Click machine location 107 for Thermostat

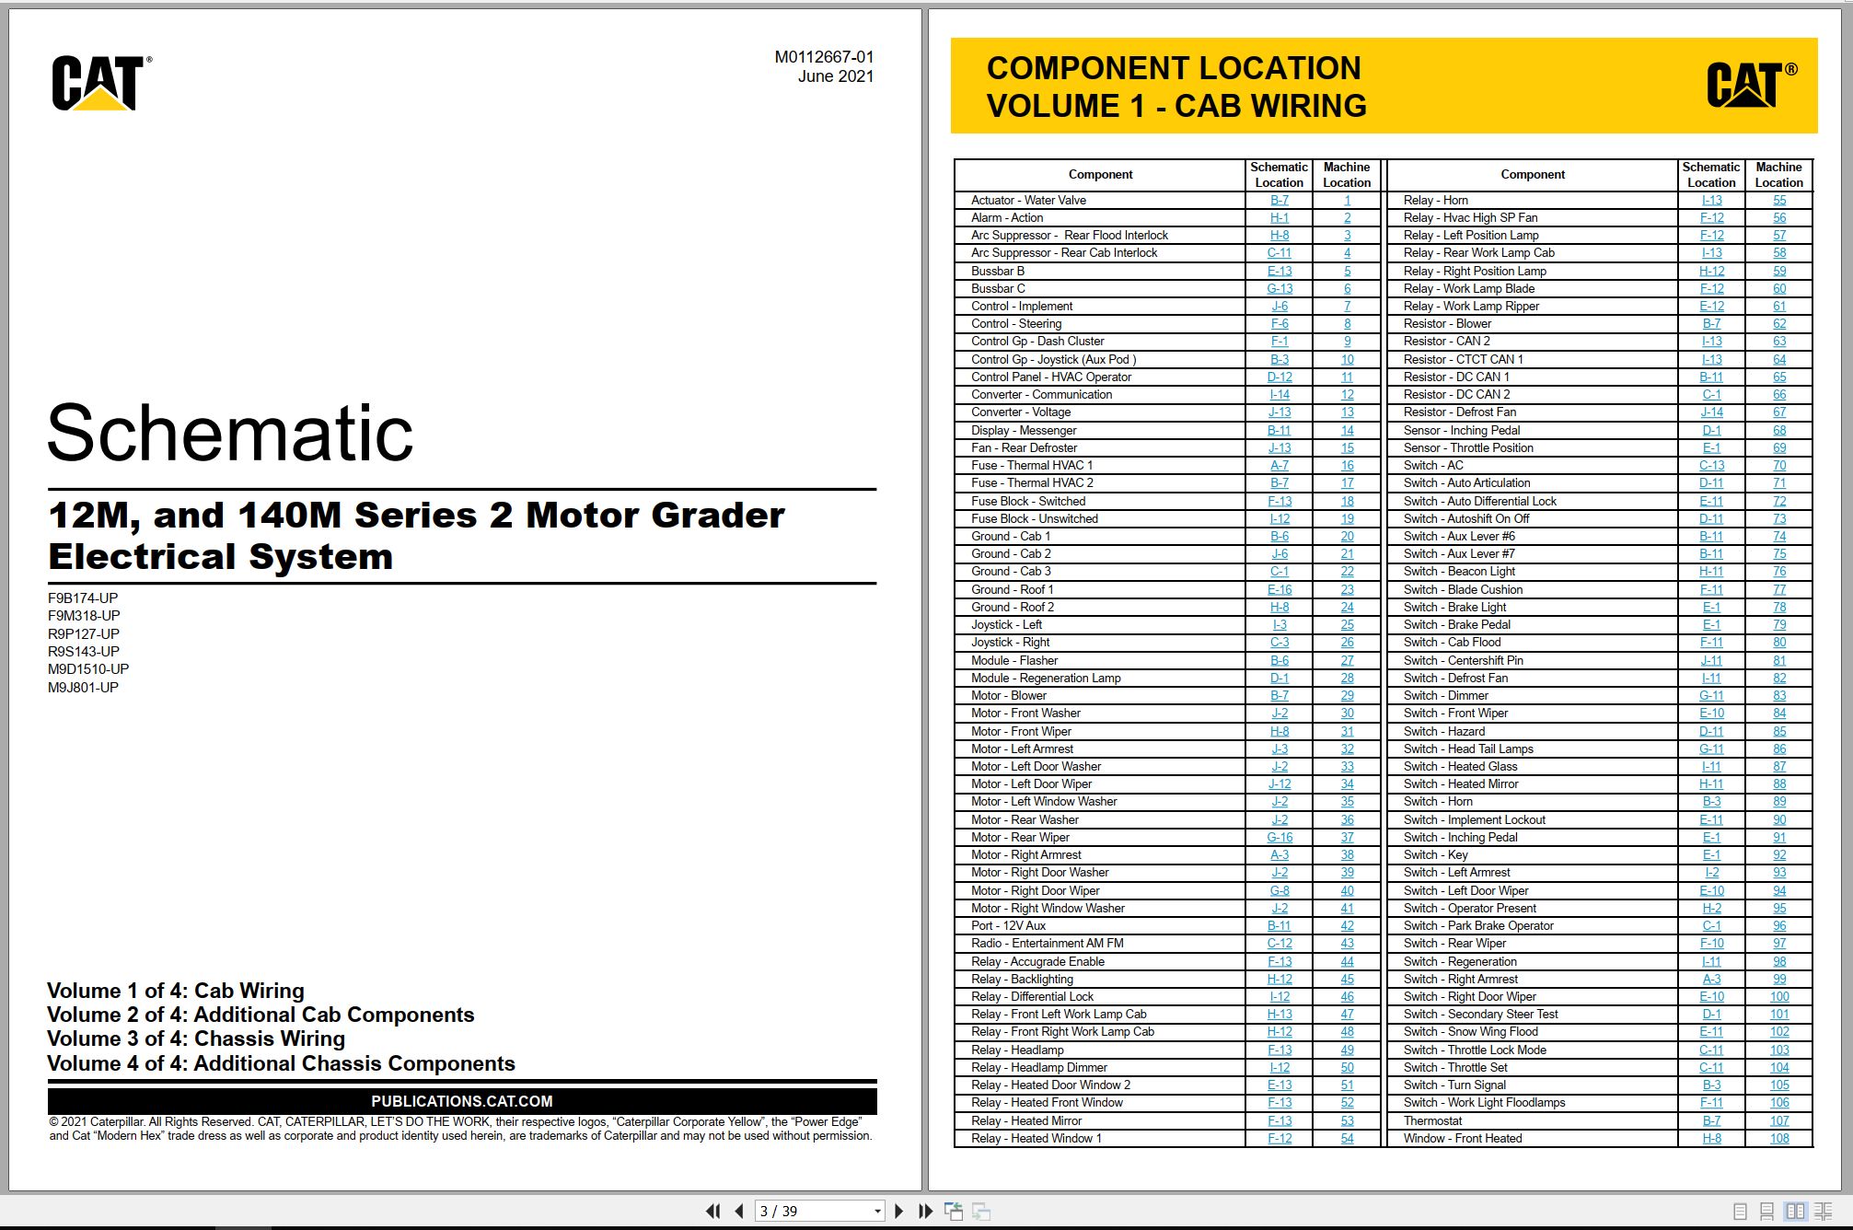click(1779, 1120)
